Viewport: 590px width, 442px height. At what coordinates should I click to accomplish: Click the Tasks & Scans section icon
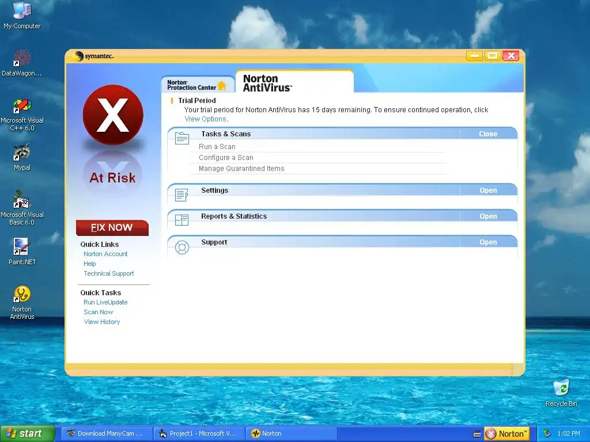181,138
